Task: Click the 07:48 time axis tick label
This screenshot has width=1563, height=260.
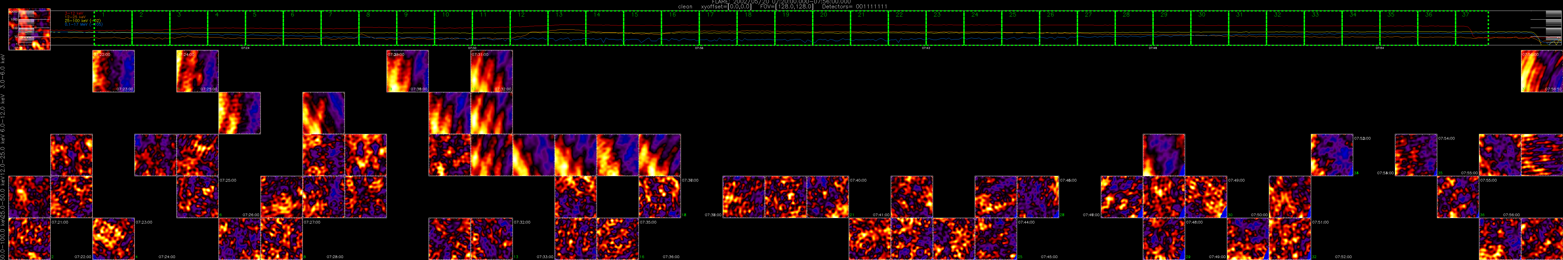Action: coord(1153,47)
